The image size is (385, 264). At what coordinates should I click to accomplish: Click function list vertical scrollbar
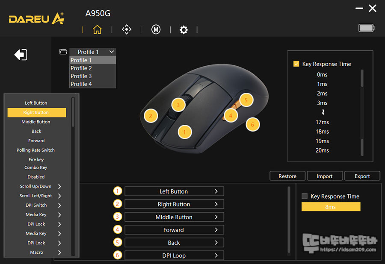tap(73, 112)
